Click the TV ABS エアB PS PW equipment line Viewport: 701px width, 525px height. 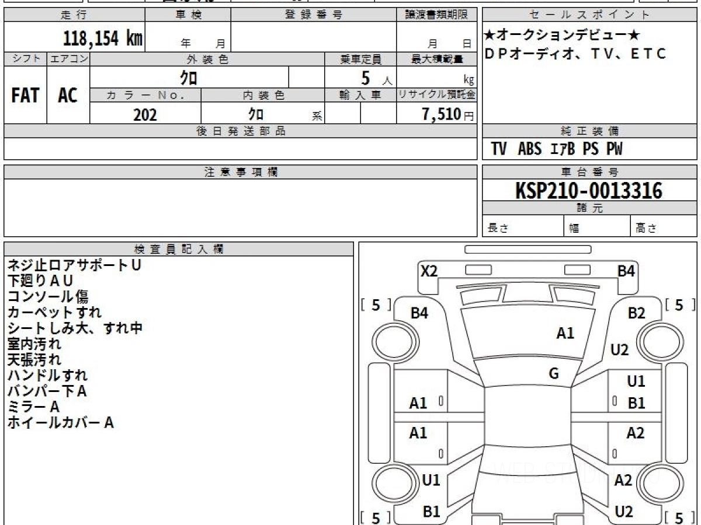(556, 149)
